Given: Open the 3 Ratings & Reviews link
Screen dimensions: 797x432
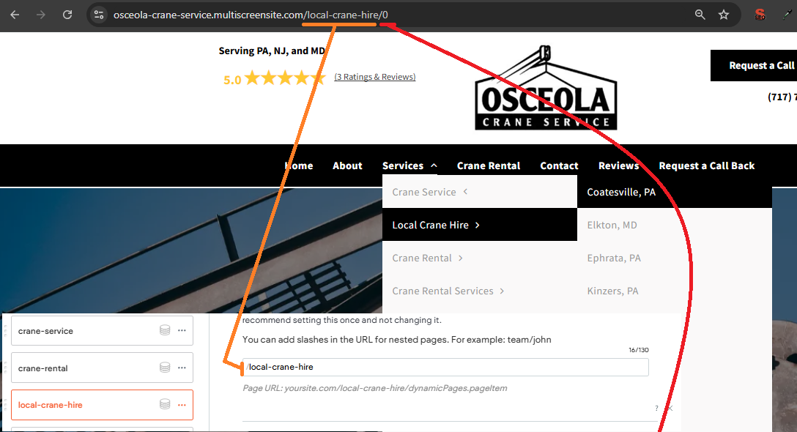Looking at the screenshot, I should coord(374,77).
